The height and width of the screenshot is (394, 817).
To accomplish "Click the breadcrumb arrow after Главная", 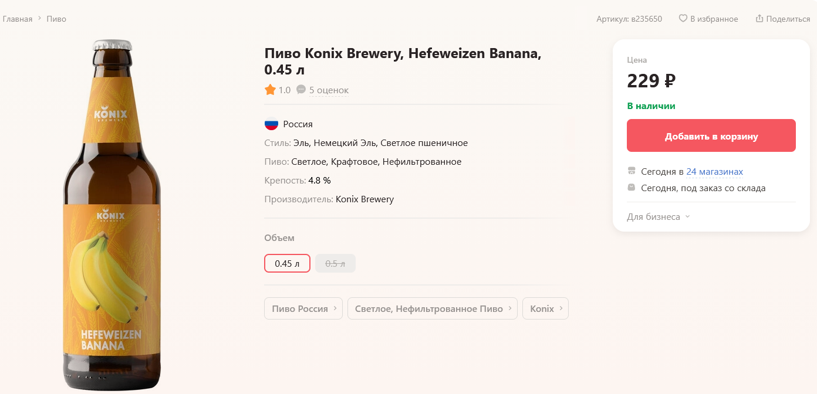I will (40, 19).
